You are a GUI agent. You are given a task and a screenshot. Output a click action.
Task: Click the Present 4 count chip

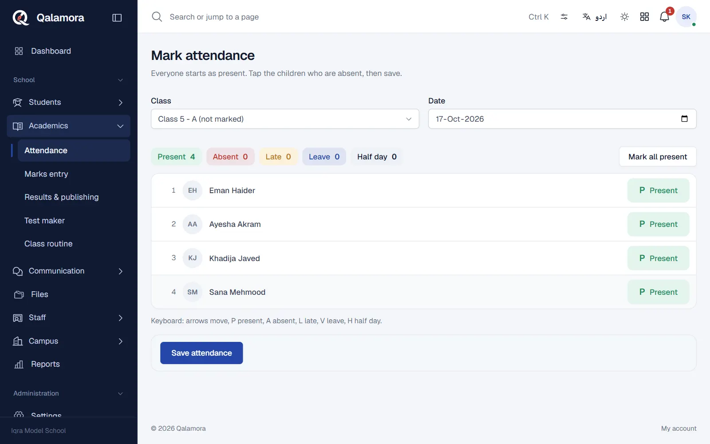point(176,157)
